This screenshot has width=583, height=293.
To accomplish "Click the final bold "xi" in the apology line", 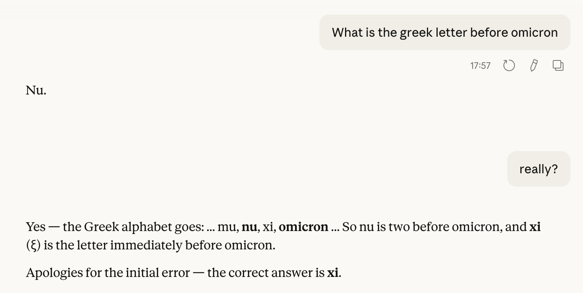I will [332, 273].
